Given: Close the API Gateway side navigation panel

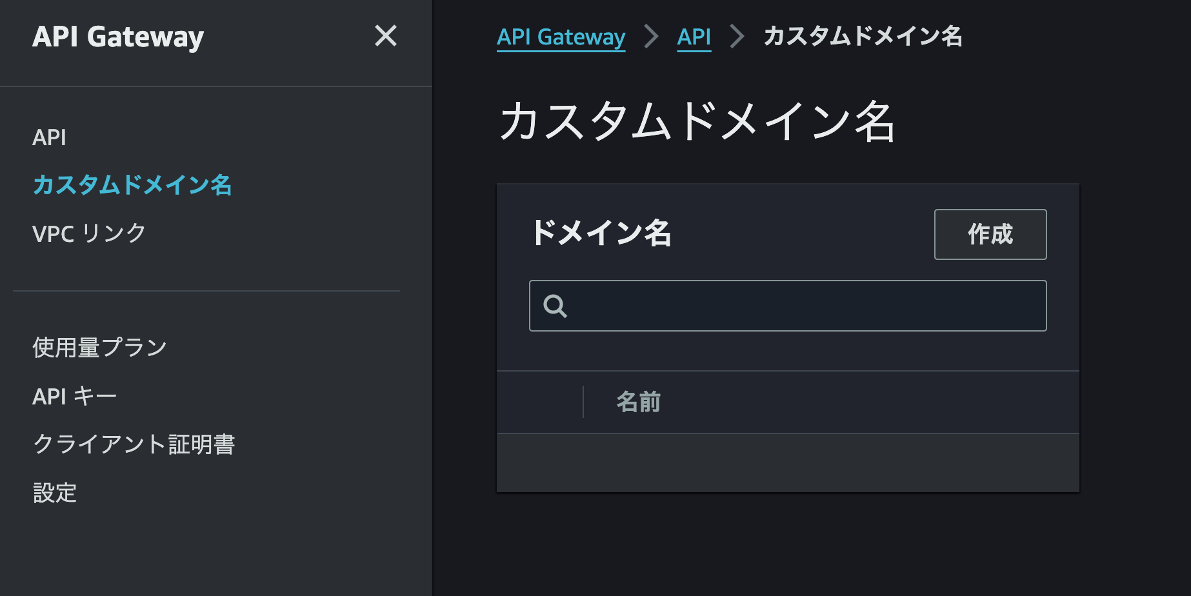Looking at the screenshot, I should [x=386, y=37].
